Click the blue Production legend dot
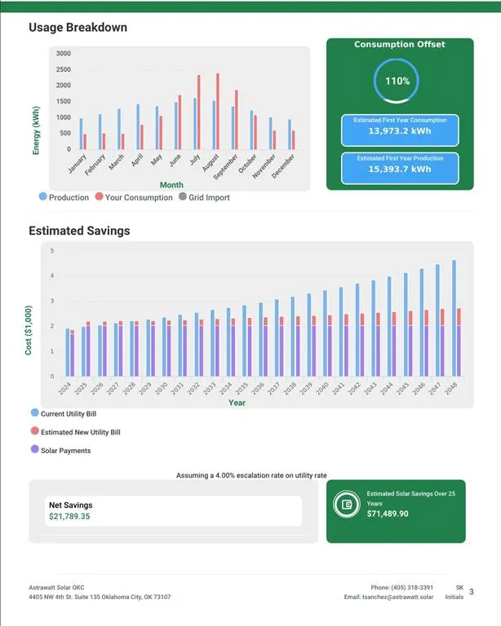The height and width of the screenshot is (626, 501). click(42, 197)
